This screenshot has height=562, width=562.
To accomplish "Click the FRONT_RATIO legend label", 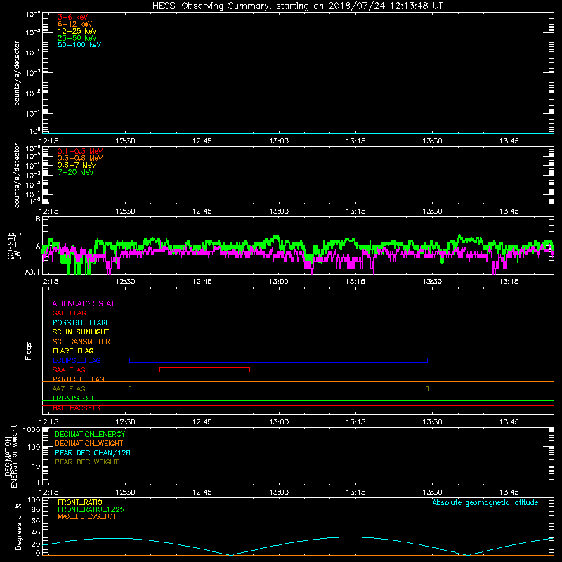I will click(80, 502).
